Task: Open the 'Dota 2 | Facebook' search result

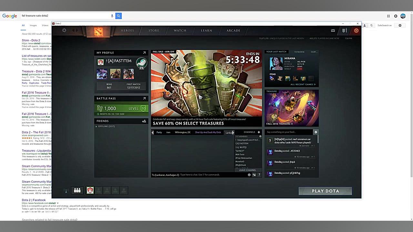Action: (34, 200)
